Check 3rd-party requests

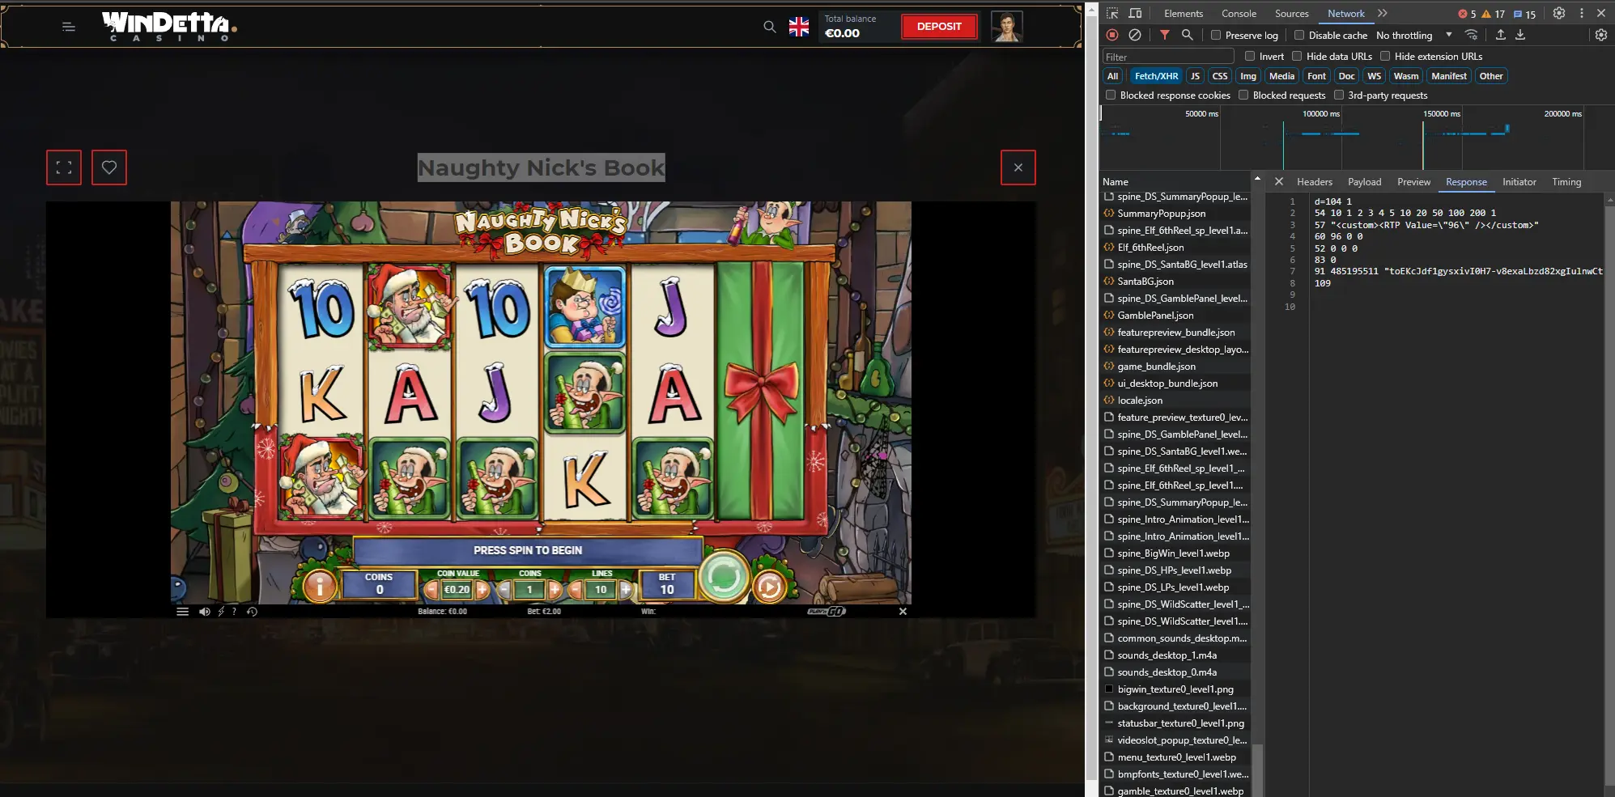1339,95
